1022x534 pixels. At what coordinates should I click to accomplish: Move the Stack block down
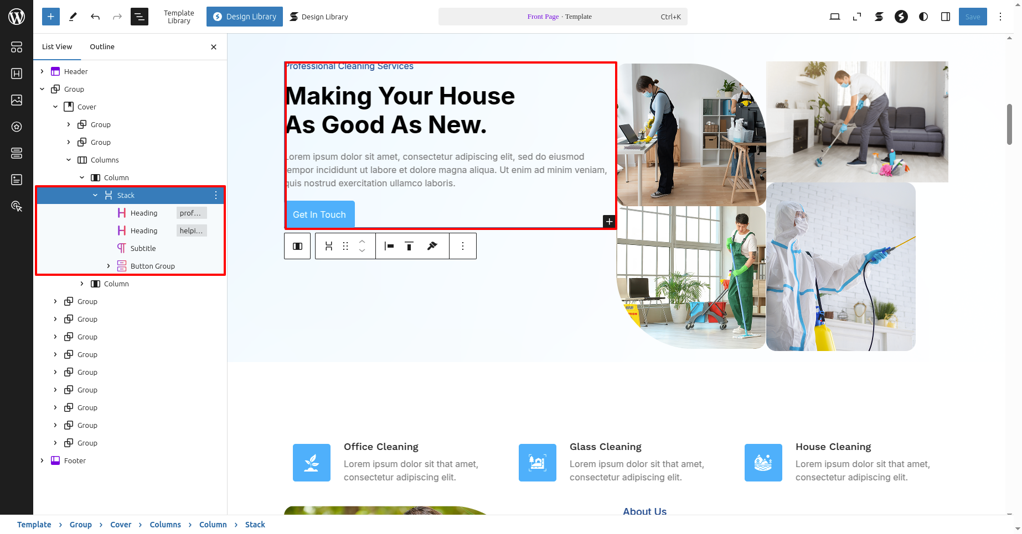pyautogui.click(x=362, y=251)
